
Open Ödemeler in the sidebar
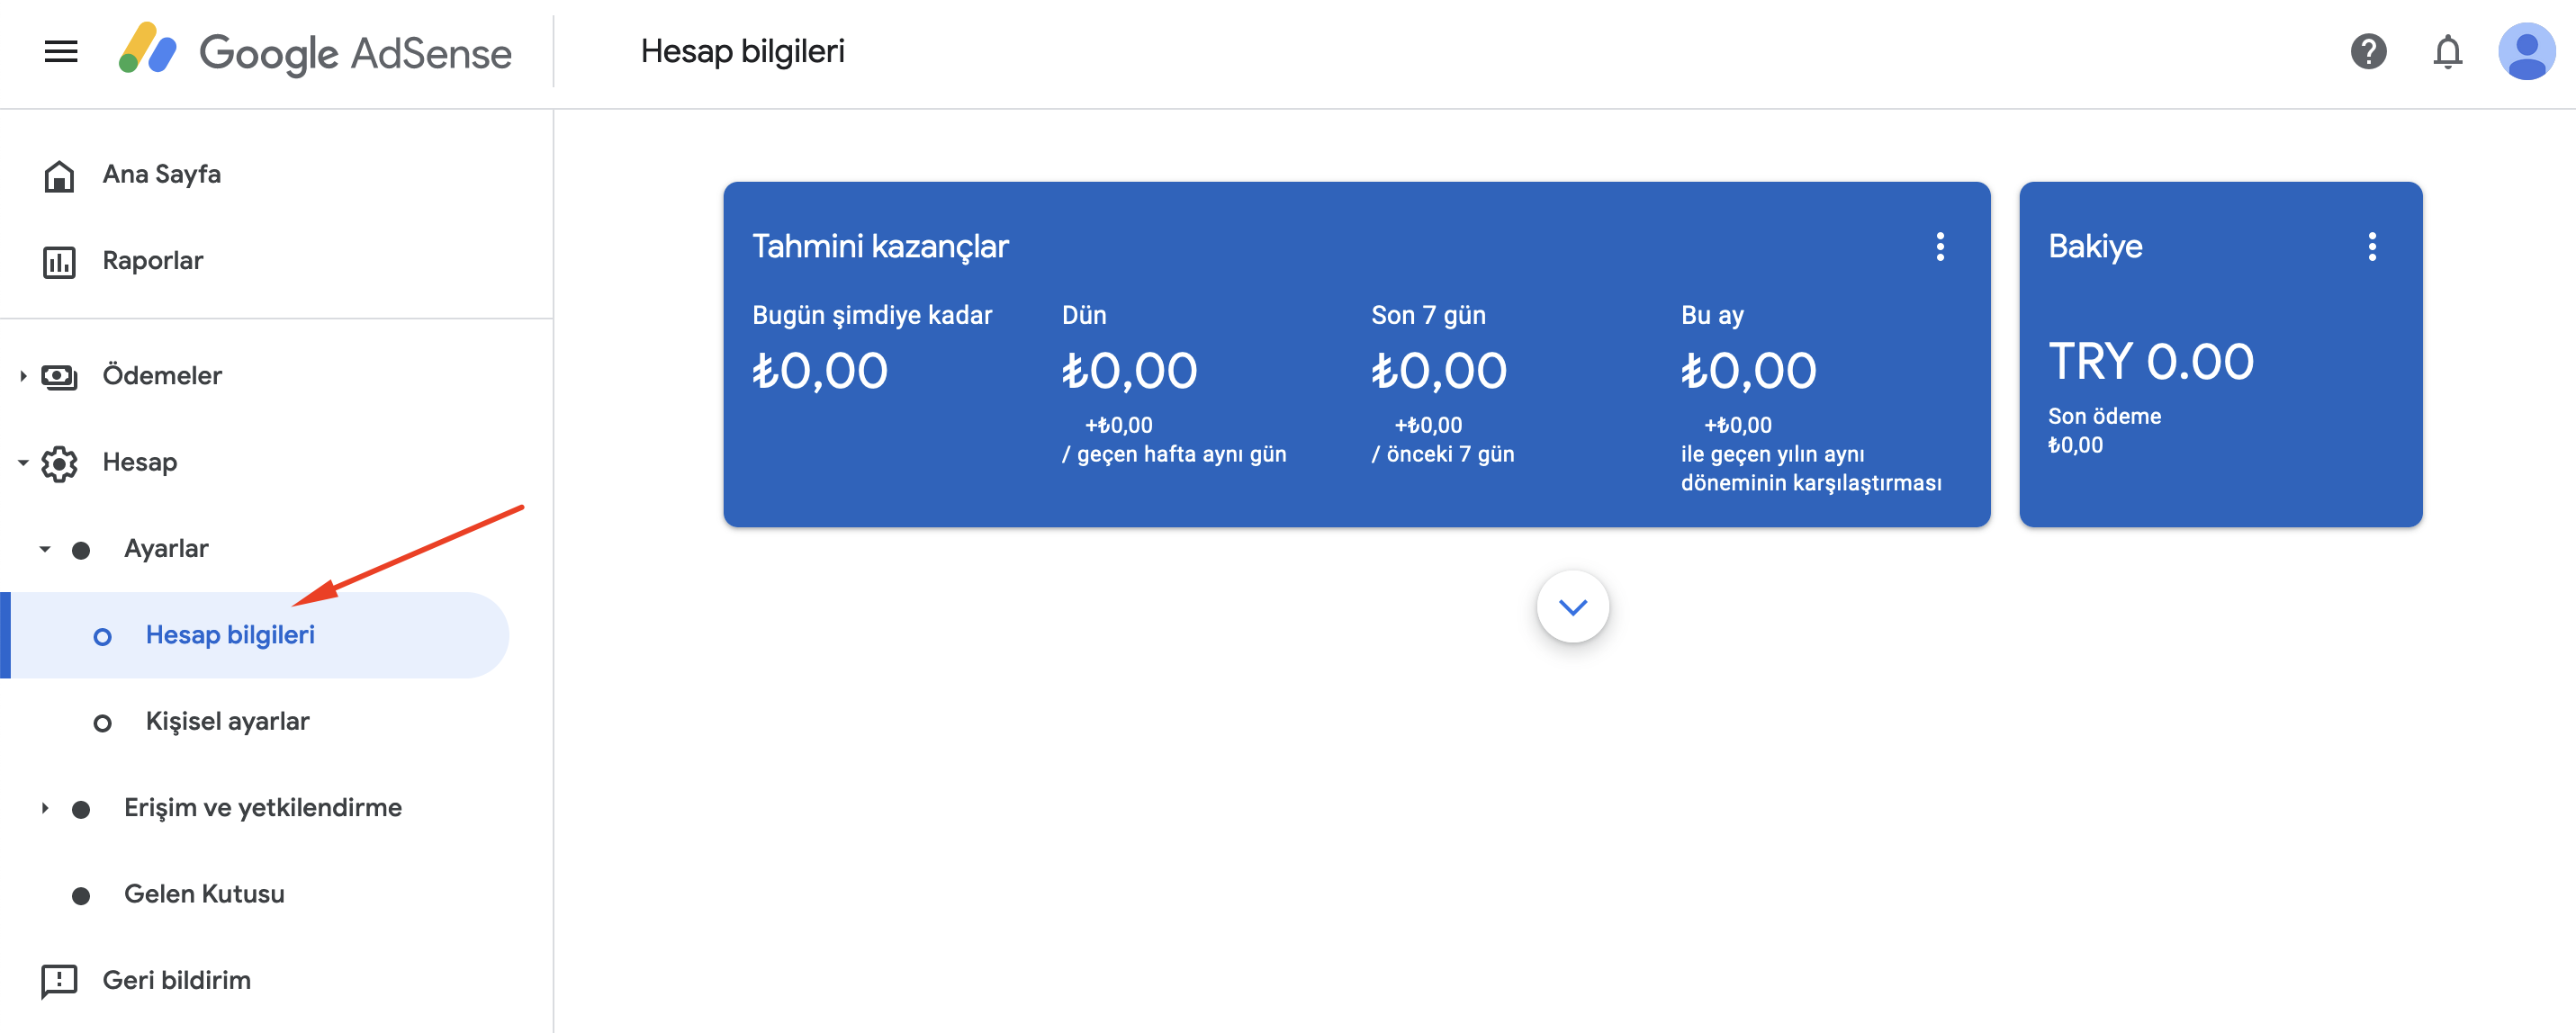162,376
